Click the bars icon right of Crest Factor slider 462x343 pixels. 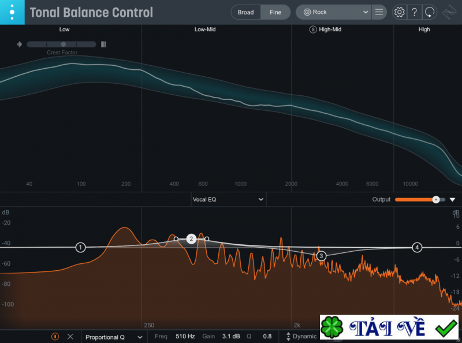pyautogui.click(x=104, y=44)
